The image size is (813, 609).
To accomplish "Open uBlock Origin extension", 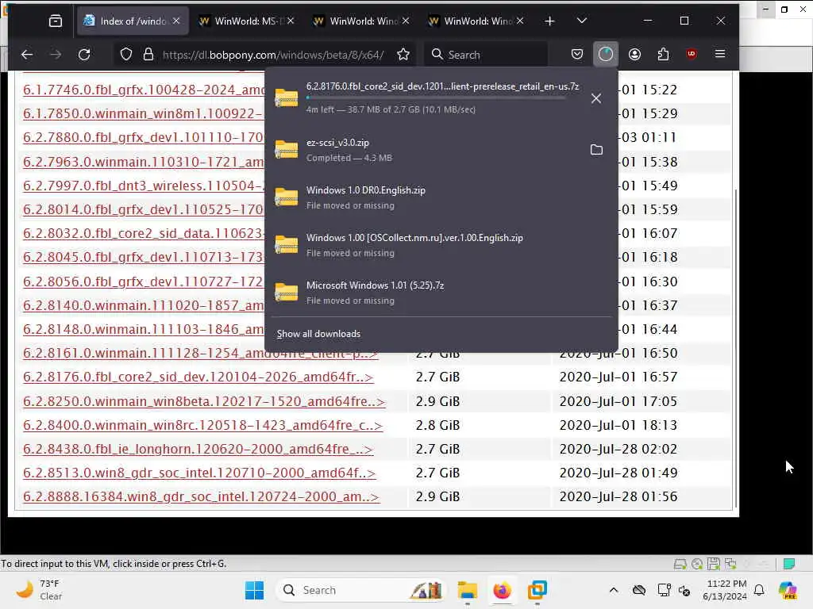I will (x=692, y=55).
